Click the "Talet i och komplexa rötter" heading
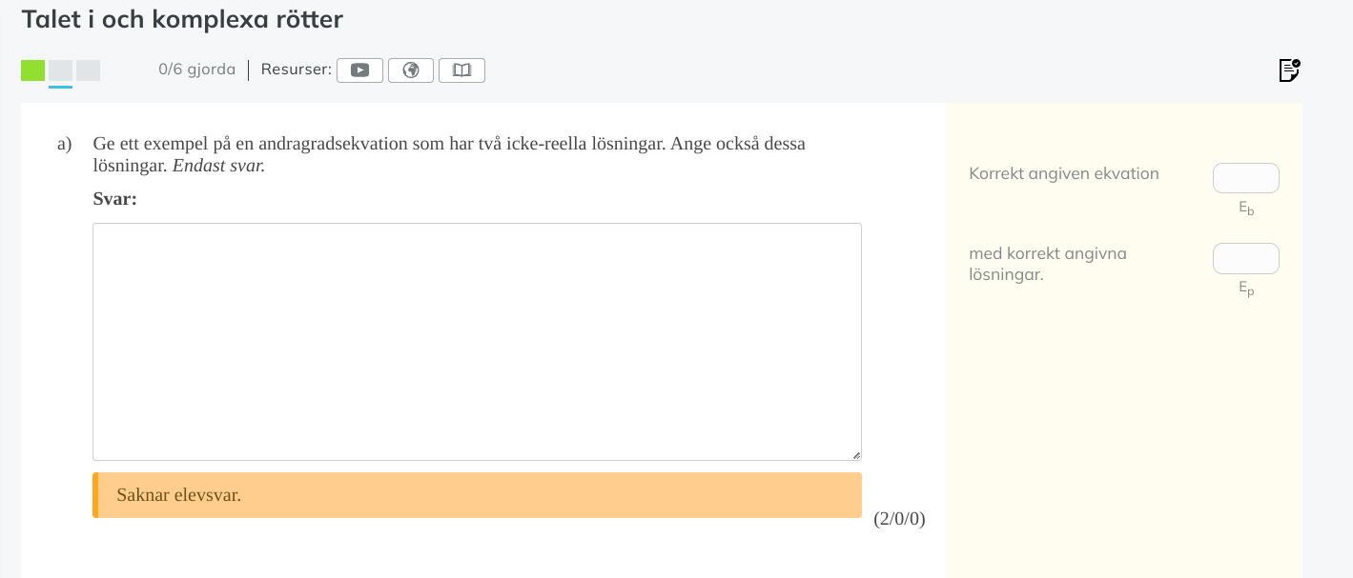This screenshot has height=578, width=1353. [182, 19]
